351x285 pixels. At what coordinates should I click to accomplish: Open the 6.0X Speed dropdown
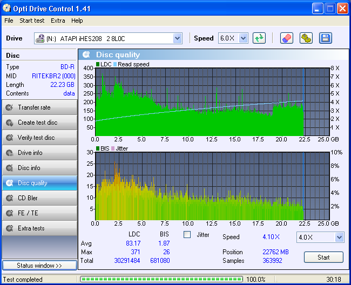pyautogui.click(x=243, y=38)
